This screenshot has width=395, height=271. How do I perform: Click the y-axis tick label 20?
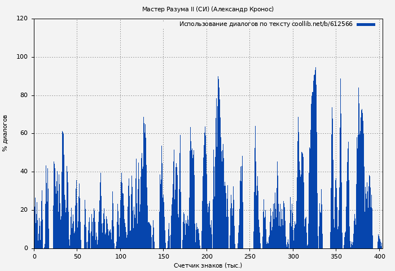24,210
